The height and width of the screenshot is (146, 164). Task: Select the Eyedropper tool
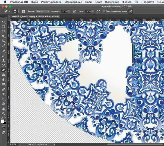click(x=3, y=46)
